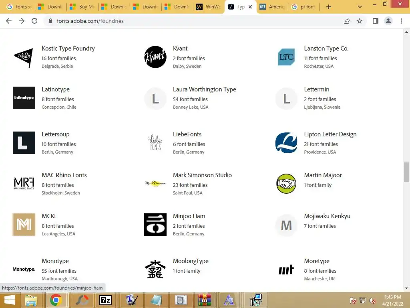Viewport: 410px width, 308px height.
Task: Open the browser side panel
Action: (x=376, y=21)
